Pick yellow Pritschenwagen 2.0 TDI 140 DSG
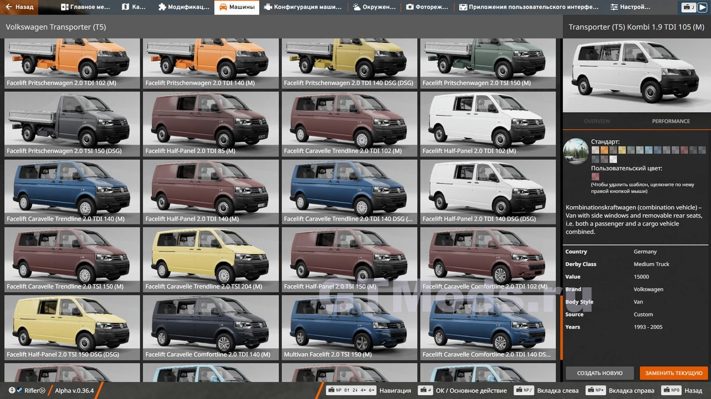The width and height of the screenshot is (711, 399). [x=349, y=63]
